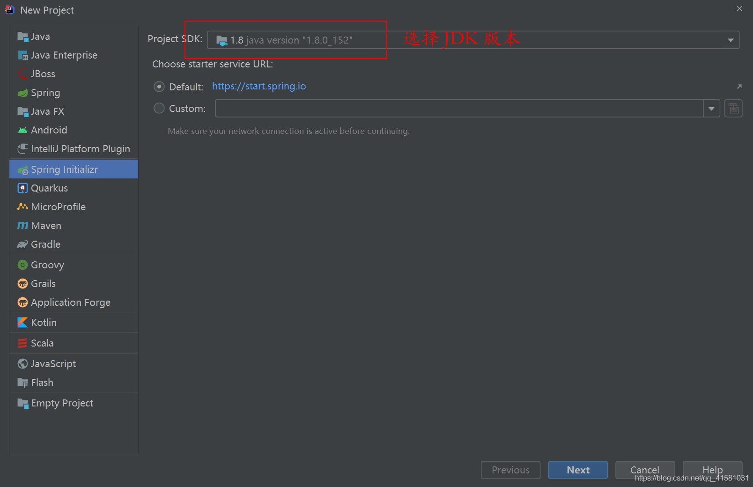
Task: Click the Groovy label
Action: 47,265
